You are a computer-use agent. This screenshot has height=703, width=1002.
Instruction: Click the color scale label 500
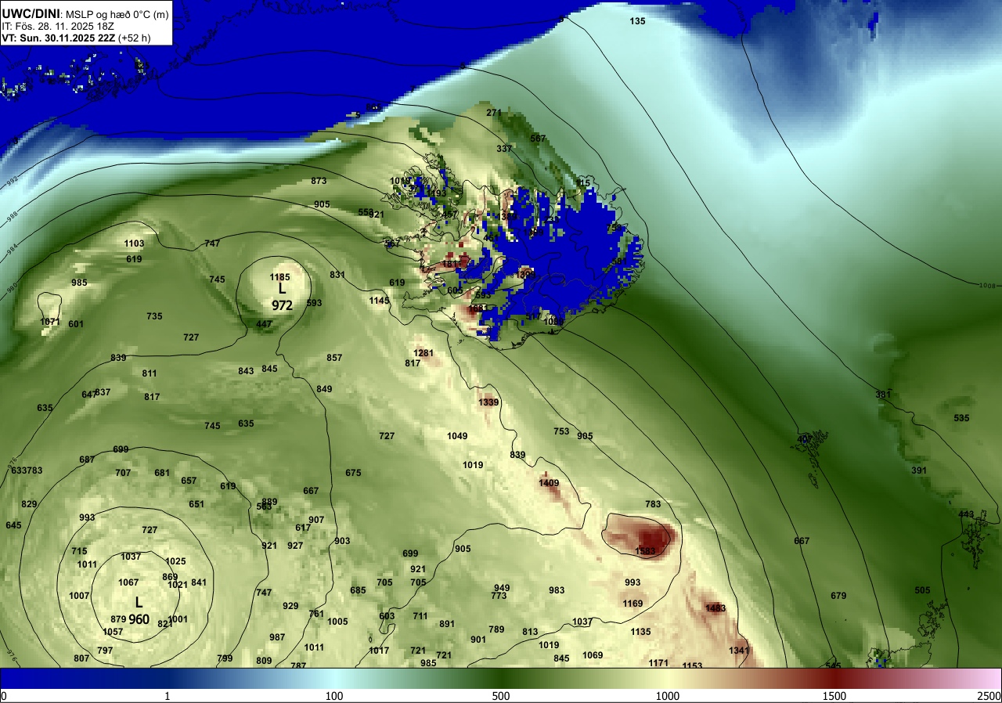(x=501, y=696)
